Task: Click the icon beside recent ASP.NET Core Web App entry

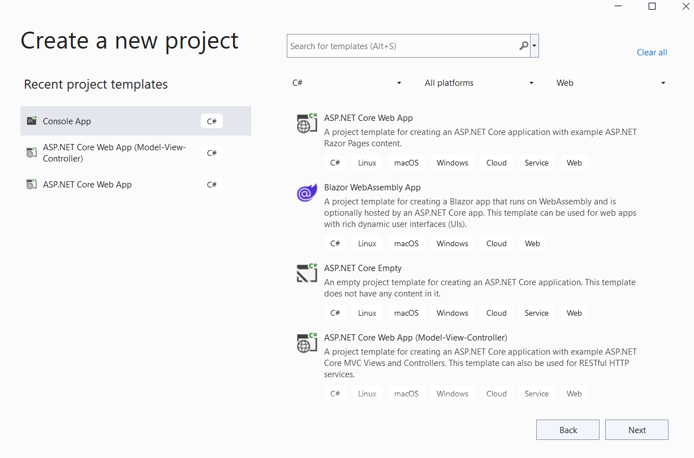Action: [31, 184]
